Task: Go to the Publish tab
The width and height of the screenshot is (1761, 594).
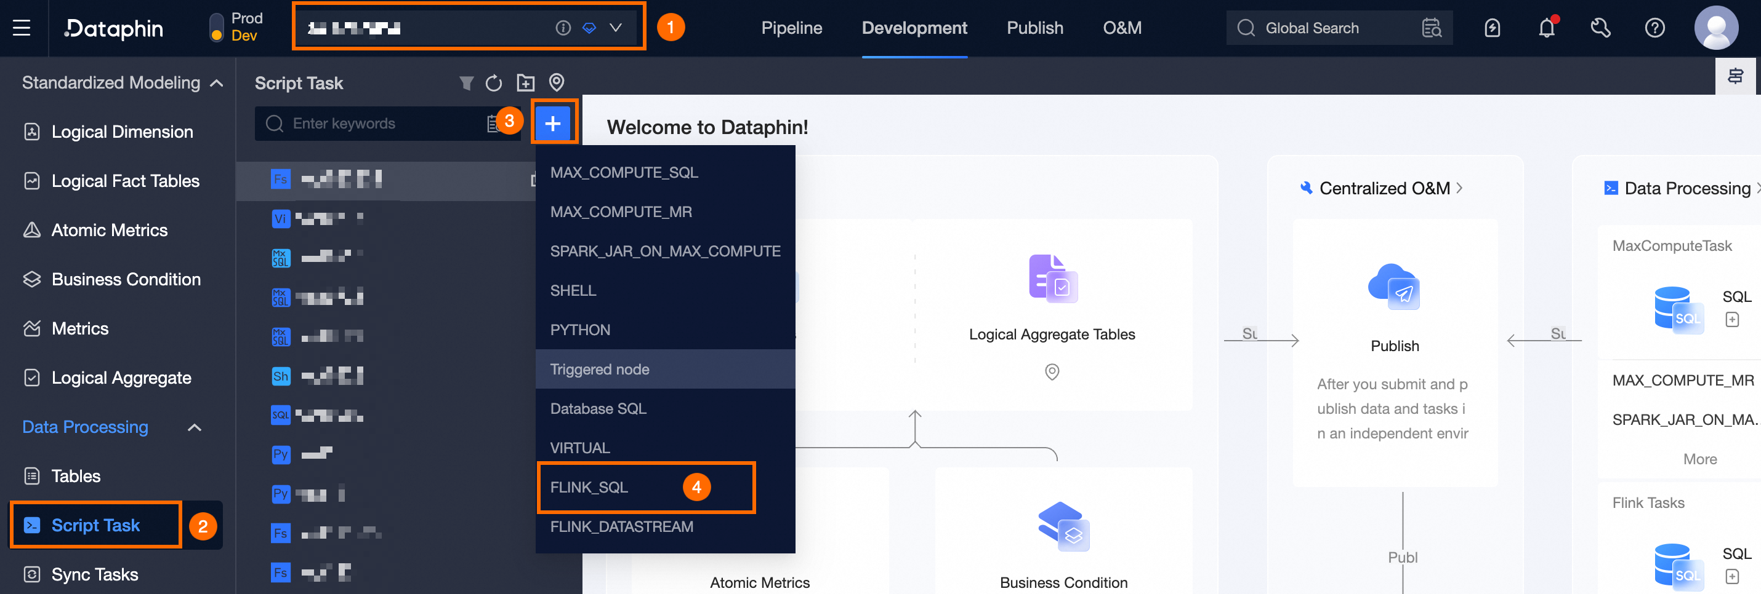Action: pos(1034,28)
